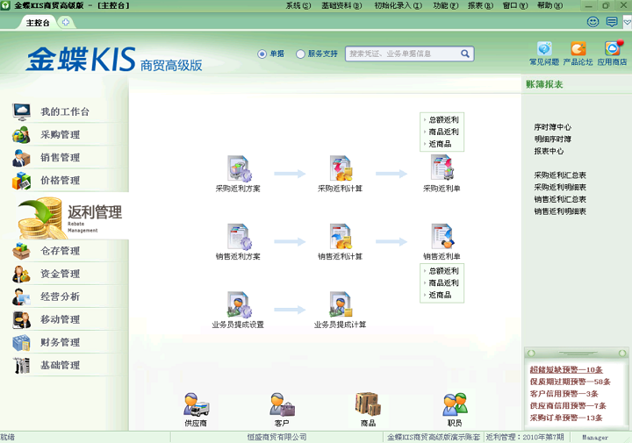This screenshot has height=443, width=632.
Task: Open 经营分析 module
Action: 61,297
